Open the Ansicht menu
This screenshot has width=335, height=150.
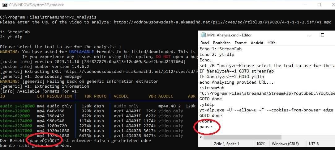(257, 43)
